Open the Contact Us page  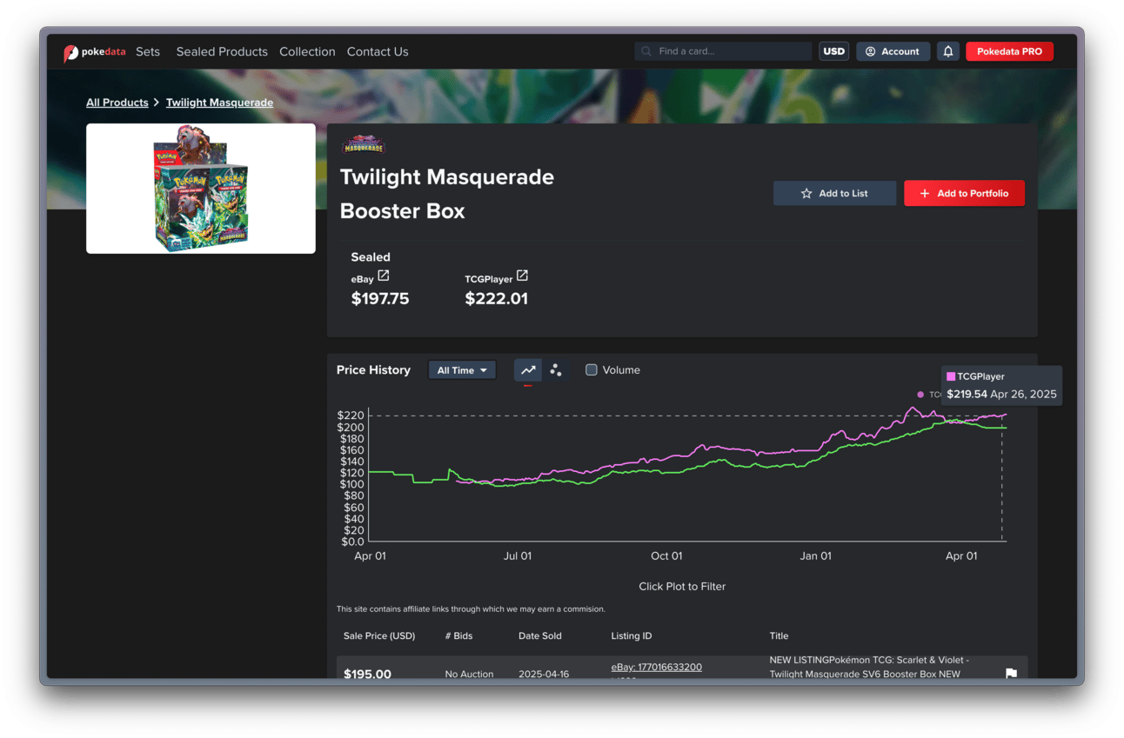[378, 51]
